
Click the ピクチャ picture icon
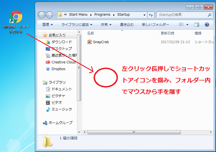point(48,96)
